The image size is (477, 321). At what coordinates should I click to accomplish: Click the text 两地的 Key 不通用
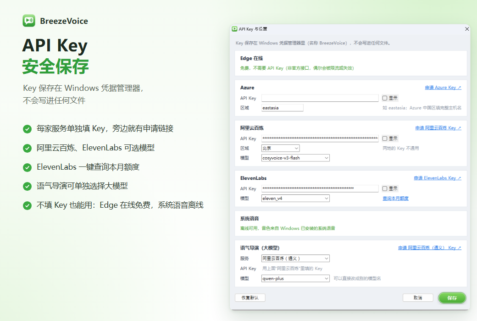pyautogui.click(x=401, y=148)
